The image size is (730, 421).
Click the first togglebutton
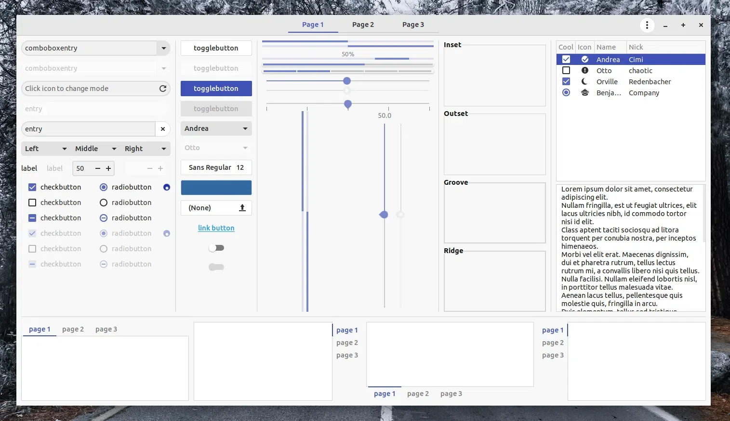click(x=216, y=48)
